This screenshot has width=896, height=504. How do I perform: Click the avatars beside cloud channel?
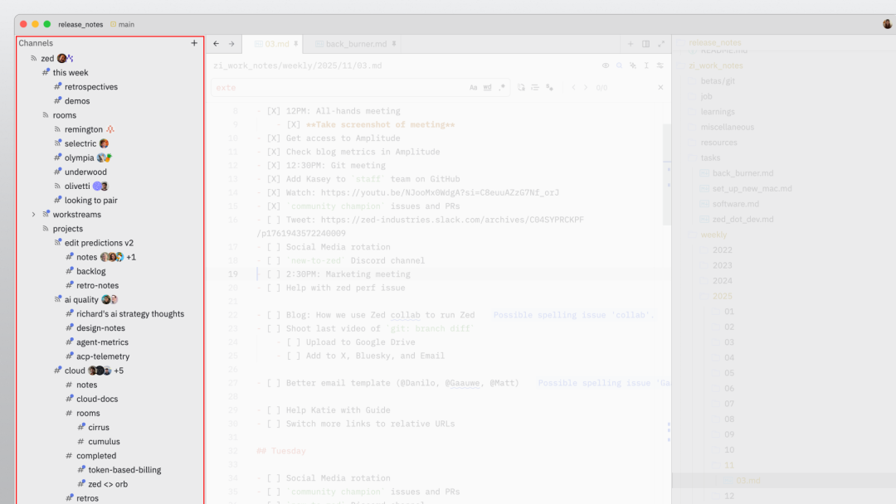point(100,371)
